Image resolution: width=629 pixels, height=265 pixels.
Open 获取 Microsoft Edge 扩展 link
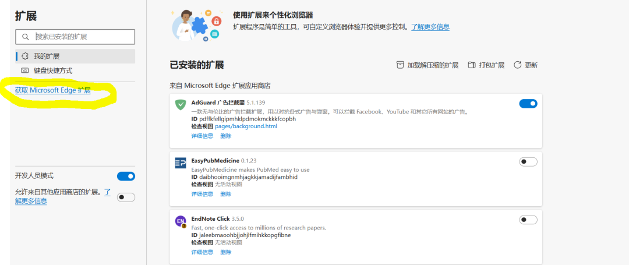click(x=52, y=91)
